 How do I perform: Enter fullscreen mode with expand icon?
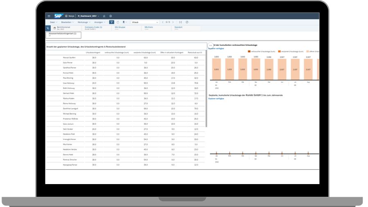(181, 22)
